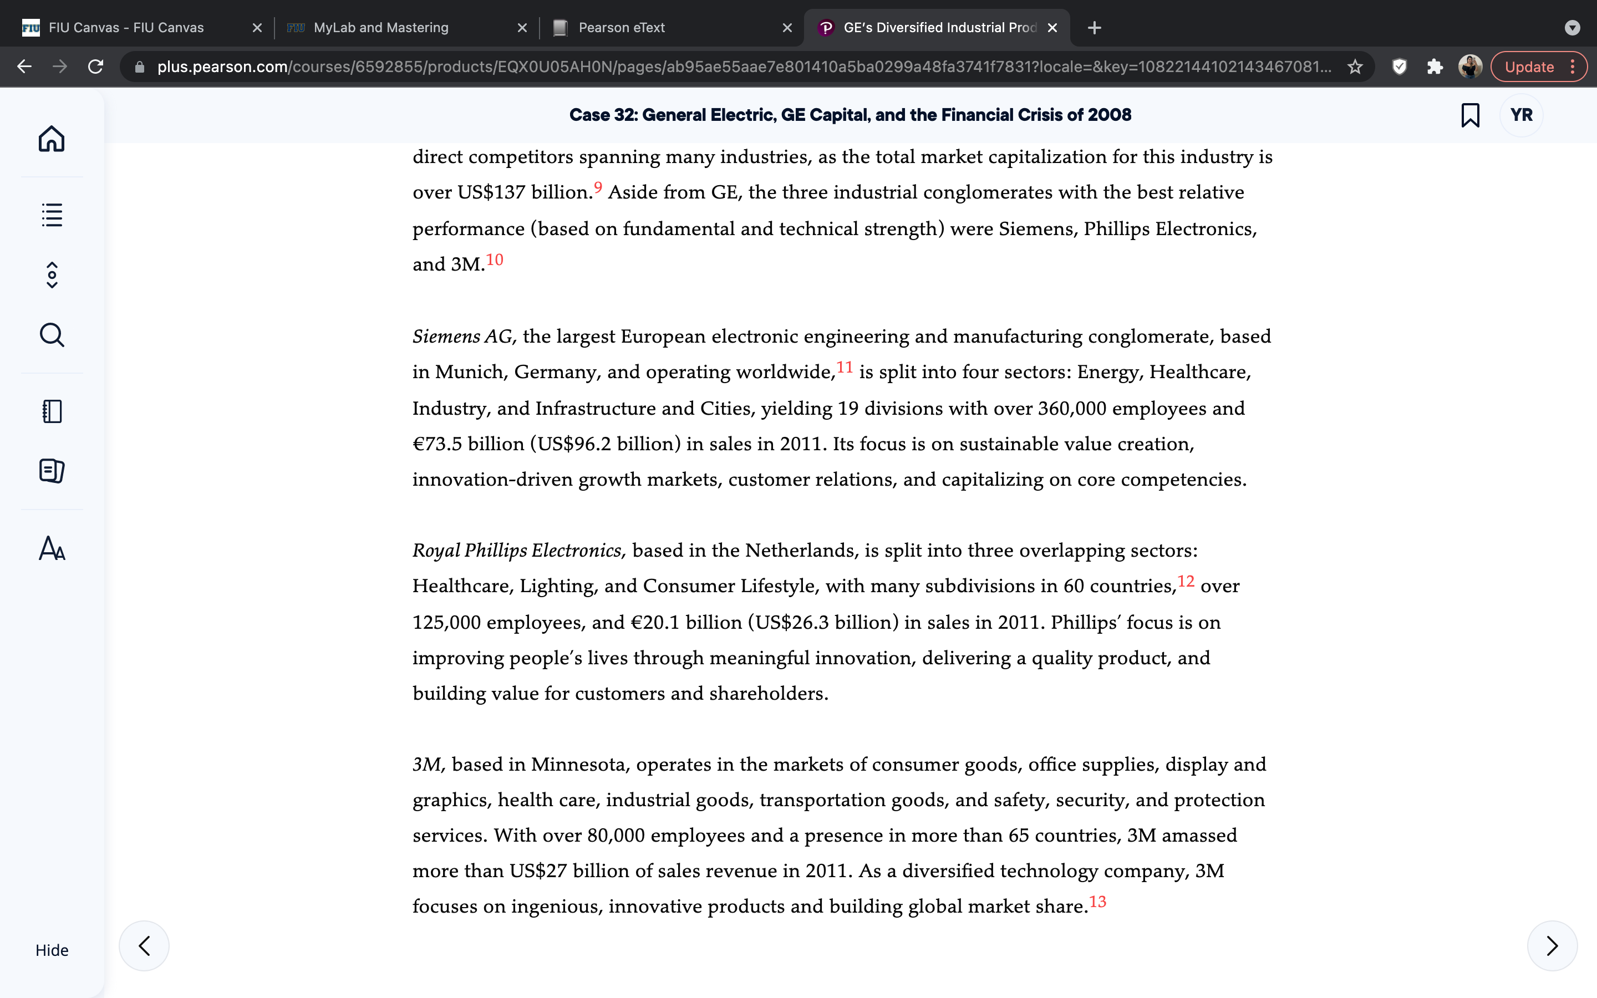Open the notebook icon in sidebar
1597x998 pixels.
52,411
